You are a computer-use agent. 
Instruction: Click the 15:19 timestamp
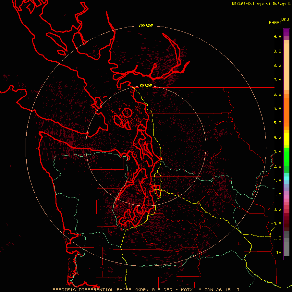tap(232, 290)
